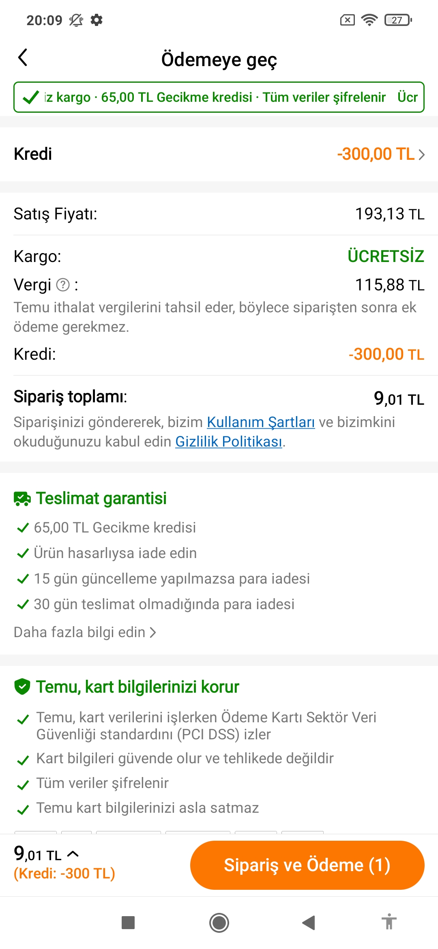
Task: Tap the green delivery truck icon
Action: tap(22, 498)
